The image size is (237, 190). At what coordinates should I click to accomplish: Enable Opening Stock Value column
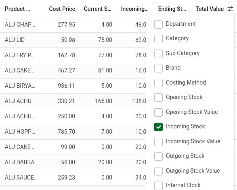[158, 112]
